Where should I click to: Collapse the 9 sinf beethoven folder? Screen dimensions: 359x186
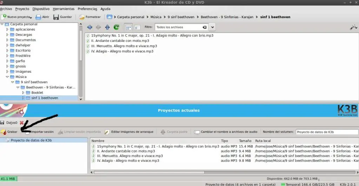(x=13, y=82)
